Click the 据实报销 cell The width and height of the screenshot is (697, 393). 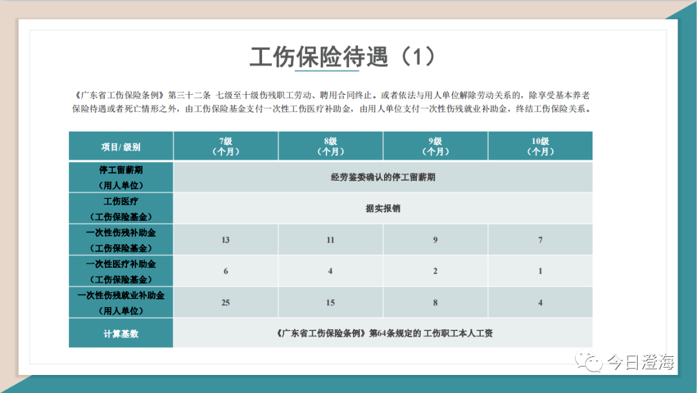pyautogui.click(x=383, y=208)
